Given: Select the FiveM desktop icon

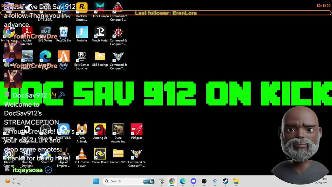Looking at the screenshot, I should click(x=64, y=59).
